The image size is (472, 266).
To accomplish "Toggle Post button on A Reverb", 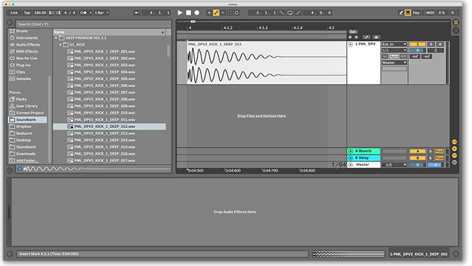I will (x=439, y=151).
